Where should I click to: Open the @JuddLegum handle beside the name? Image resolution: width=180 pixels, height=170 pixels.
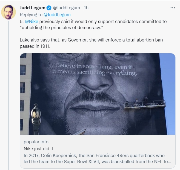(66, 8)
